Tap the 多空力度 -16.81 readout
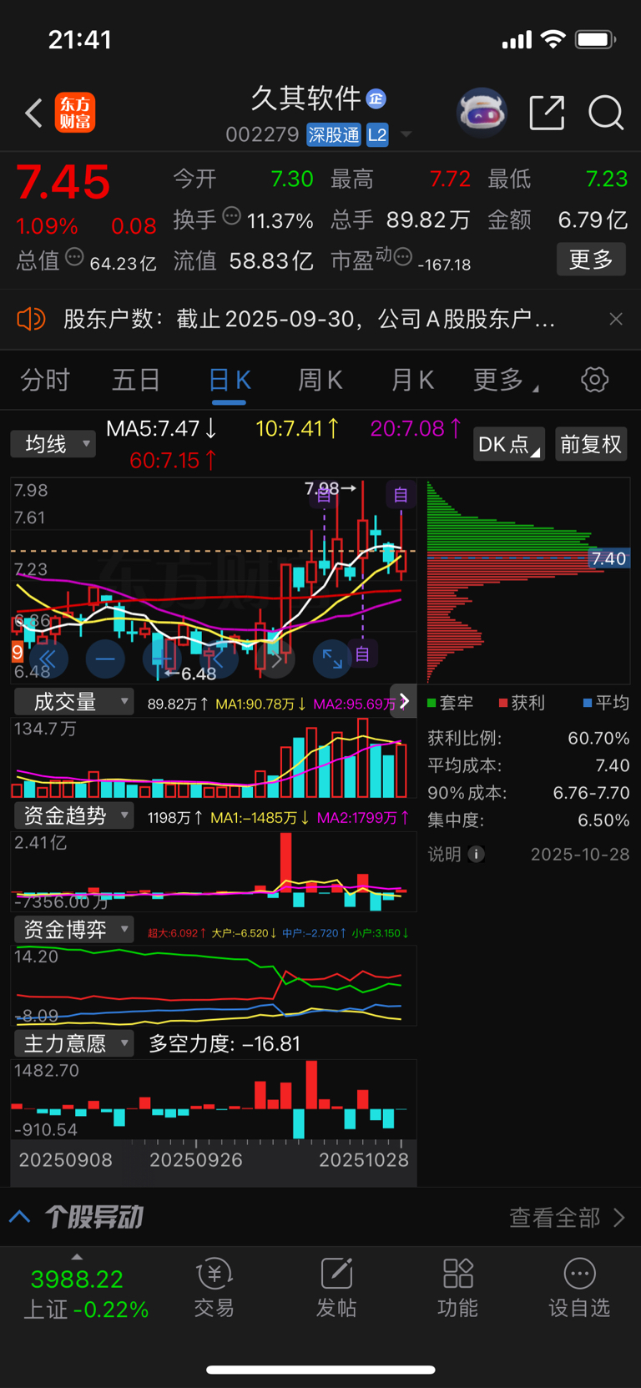This screenshot has width=641, height=1388. click(x=225, y=1043)
